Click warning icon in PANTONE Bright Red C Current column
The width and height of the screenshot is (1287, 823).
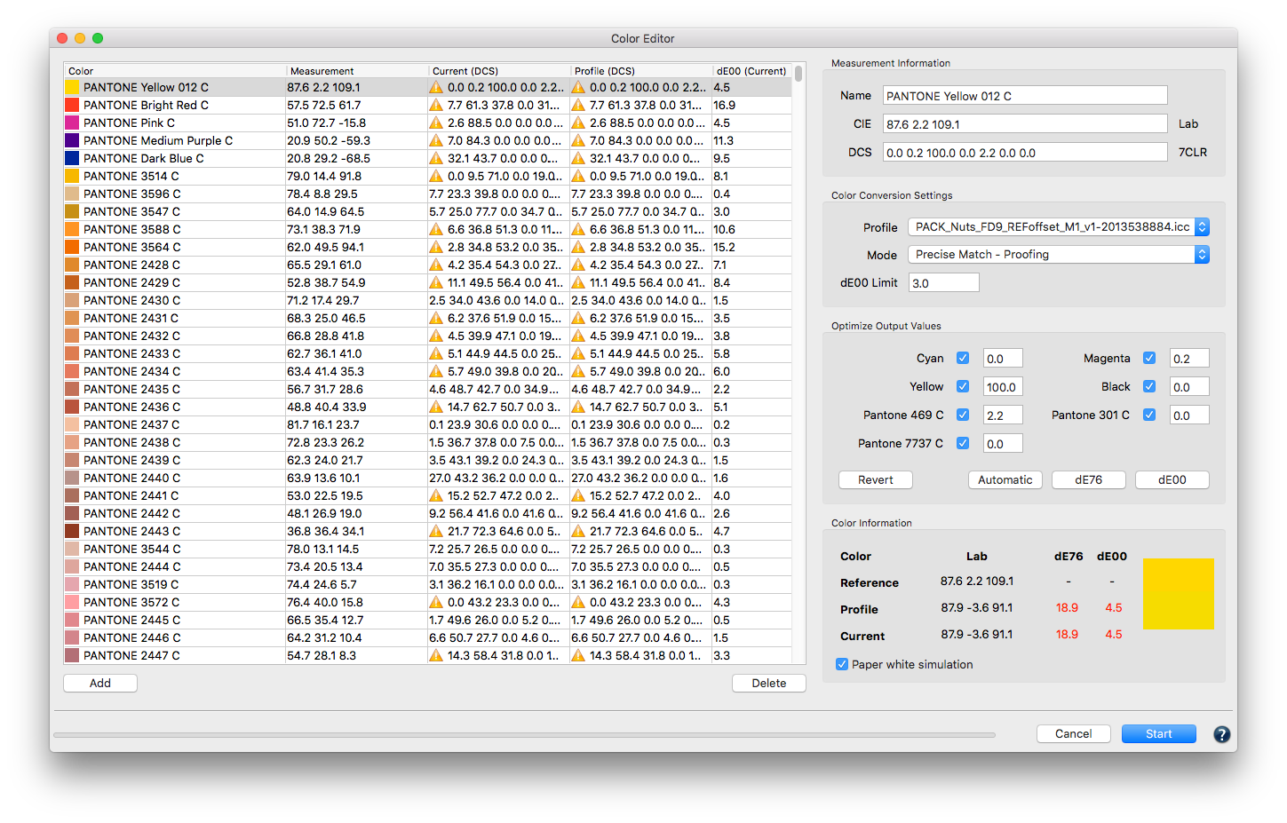click(x=436, y=105)
